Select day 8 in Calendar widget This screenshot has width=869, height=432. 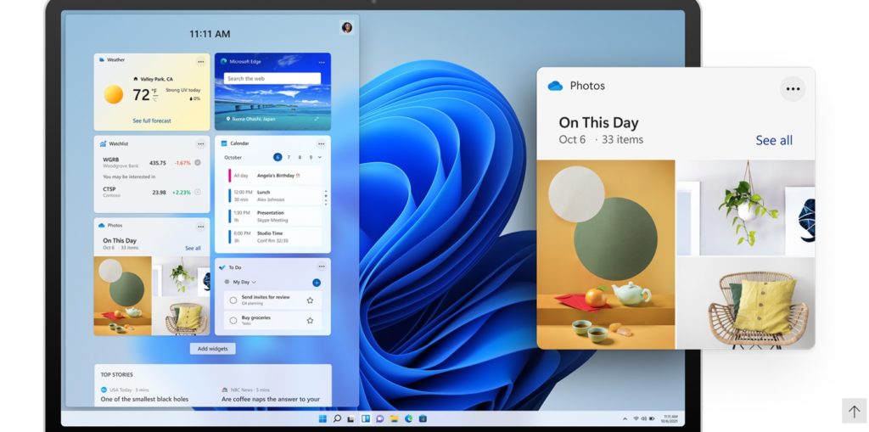pyautogui.click(x=300, y=158)
